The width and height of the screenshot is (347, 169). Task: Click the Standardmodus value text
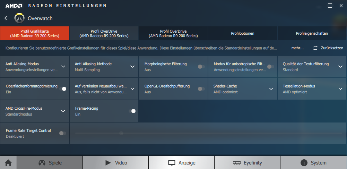click(x=19, y=114)
